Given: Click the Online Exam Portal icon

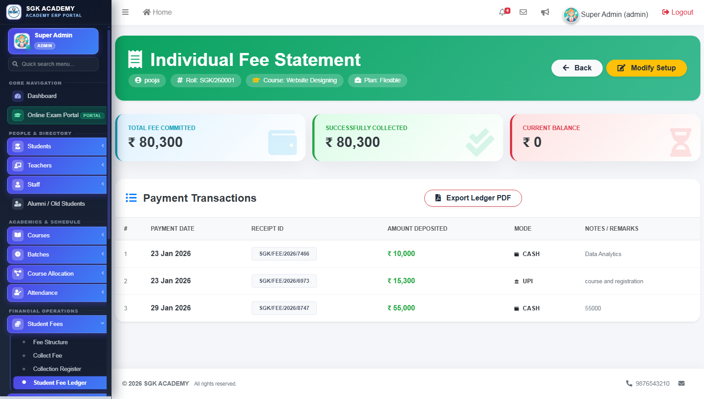Looking at the screenshot, I should point(18,115).
